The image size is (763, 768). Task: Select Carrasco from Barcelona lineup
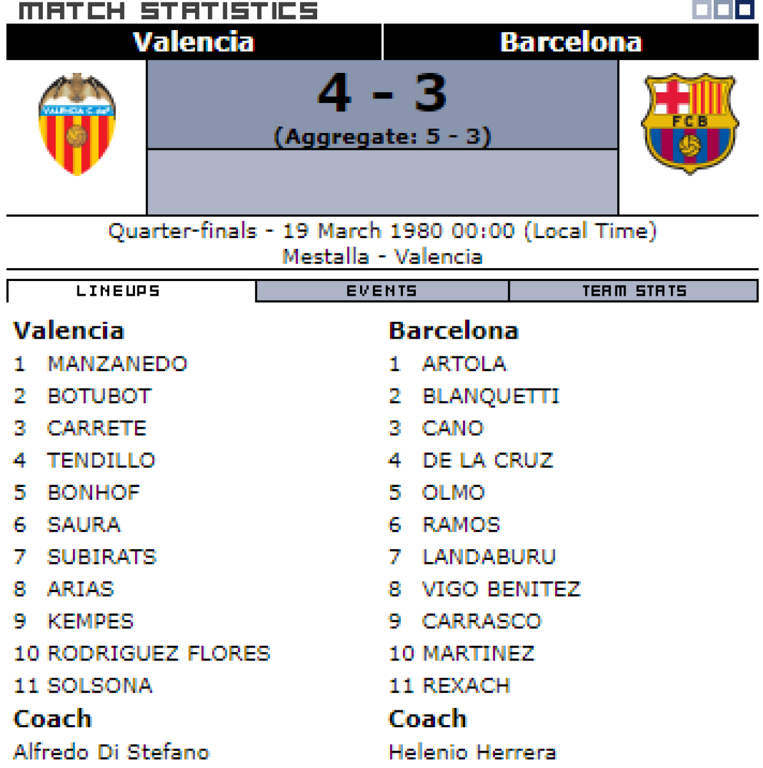[x=482, y=621]
